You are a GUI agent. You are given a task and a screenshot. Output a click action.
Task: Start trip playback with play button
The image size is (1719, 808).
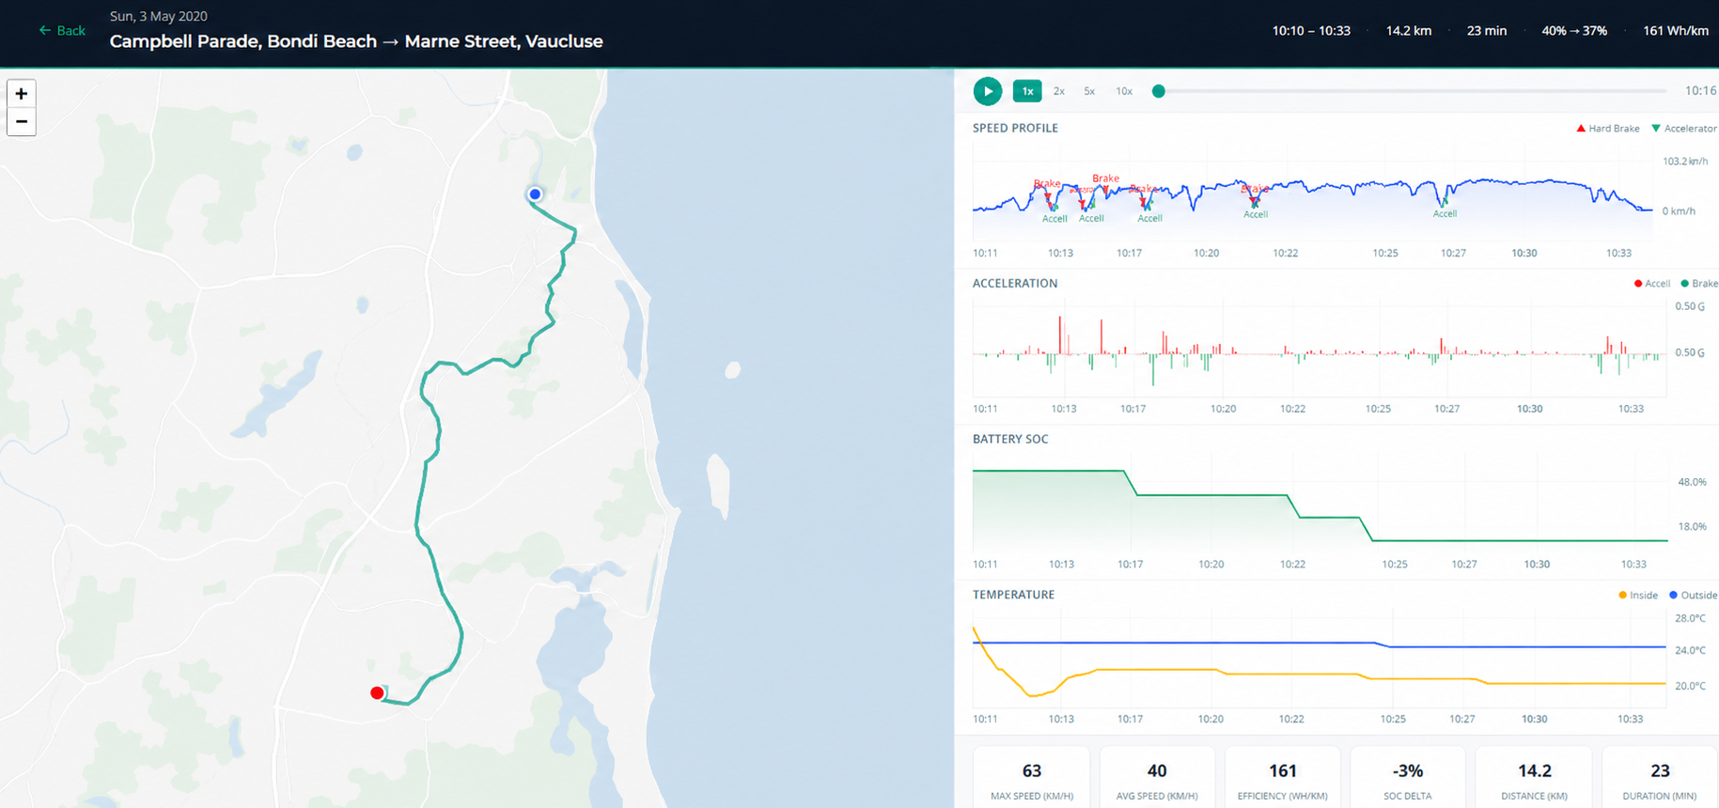[987, 91]
